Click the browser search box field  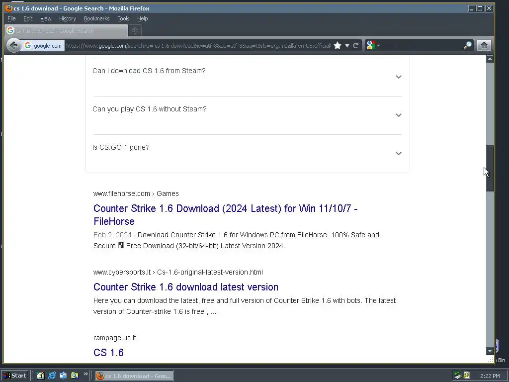[421, 45]
